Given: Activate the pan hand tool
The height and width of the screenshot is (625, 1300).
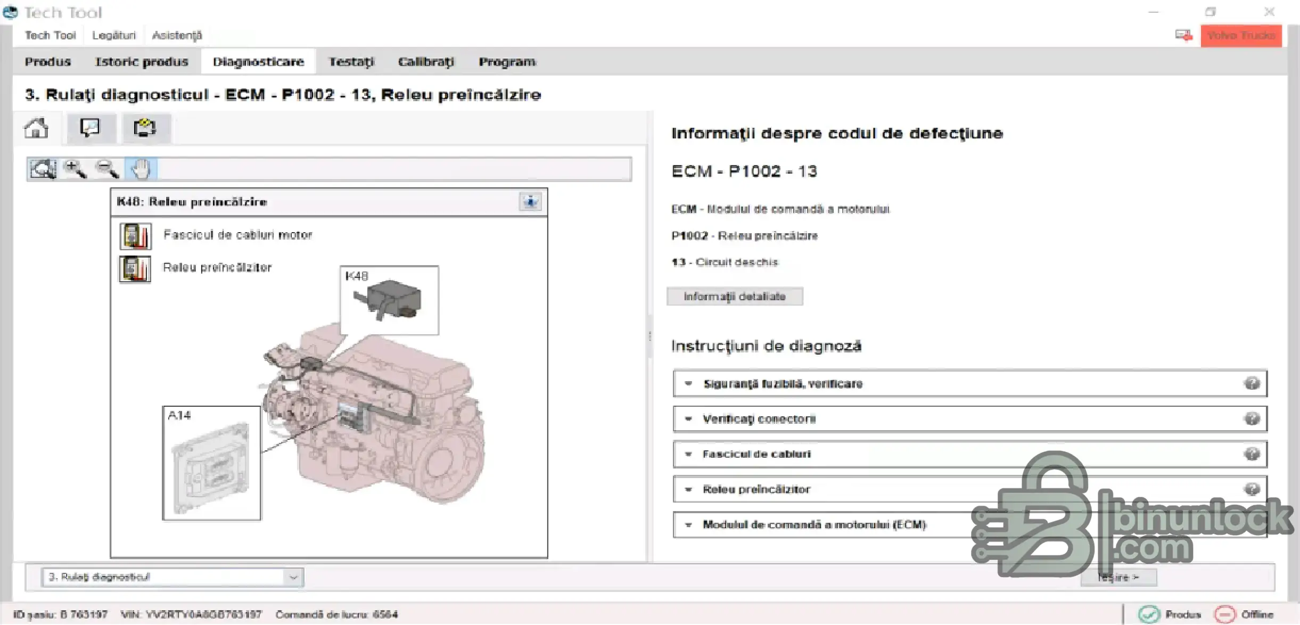Looking at the screenshot, I should click(141, 169).
